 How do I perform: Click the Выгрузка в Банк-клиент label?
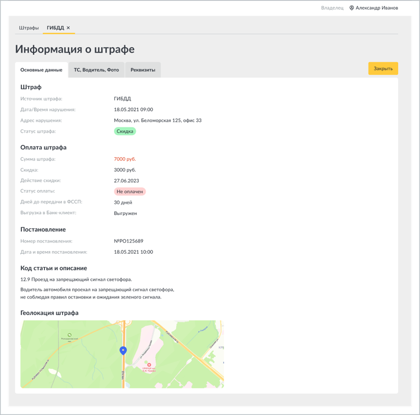click(48, 213)
